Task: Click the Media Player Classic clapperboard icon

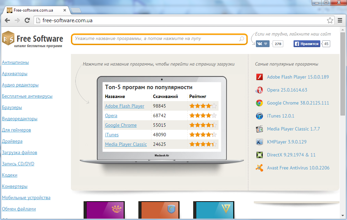Action: [259, 129]
